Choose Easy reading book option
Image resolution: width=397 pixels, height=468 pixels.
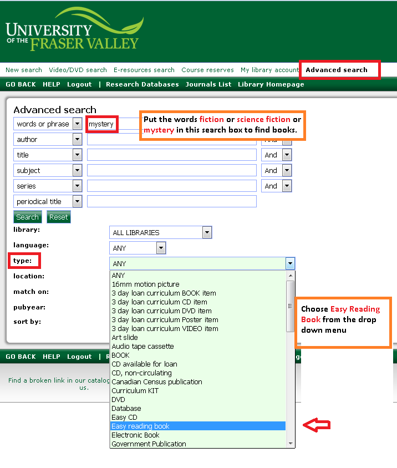point(198,426)
